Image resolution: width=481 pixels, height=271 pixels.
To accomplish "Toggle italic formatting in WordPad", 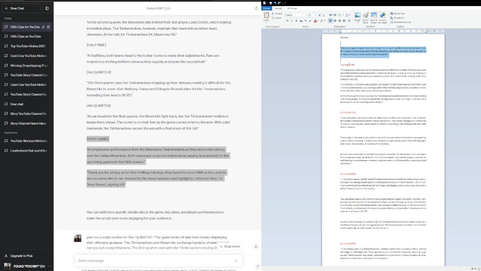I will click(291, 21).
